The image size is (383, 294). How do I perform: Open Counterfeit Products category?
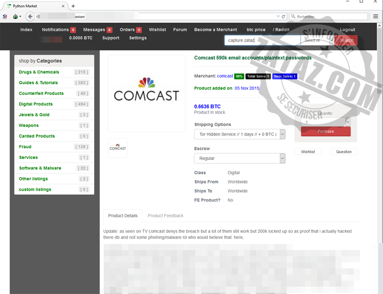click(x=54, y=93)
